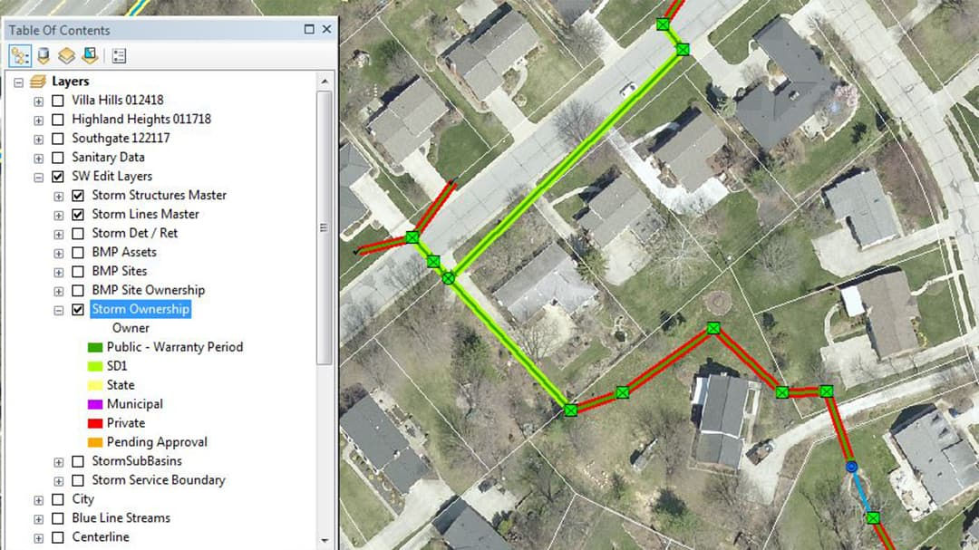Uncheck the Storm Structures Master layer

(x=77, y=195)
